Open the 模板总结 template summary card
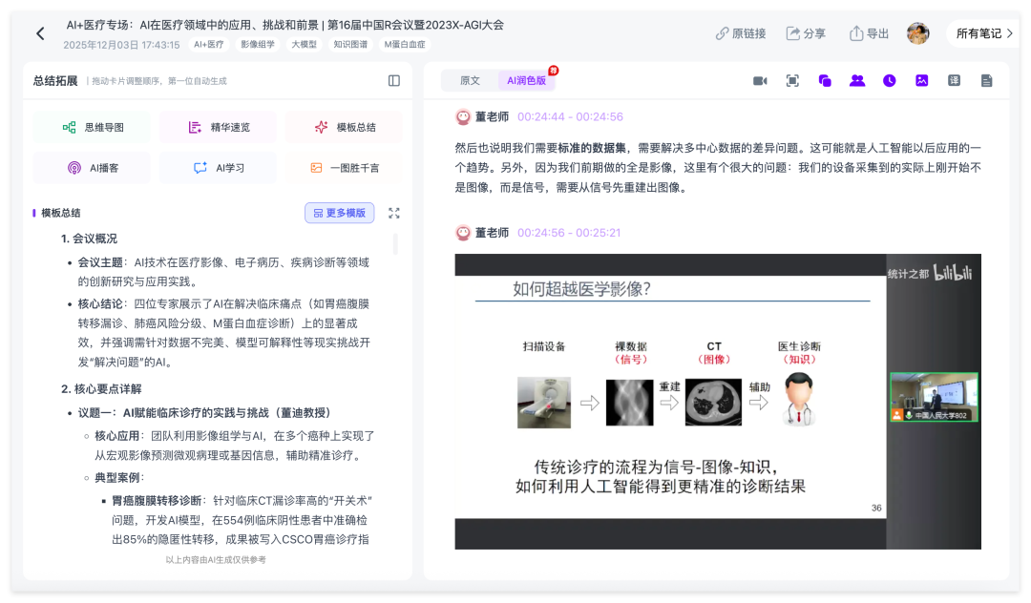The height and width of the screenshot is (603, 1031). [x=345, y=128]
